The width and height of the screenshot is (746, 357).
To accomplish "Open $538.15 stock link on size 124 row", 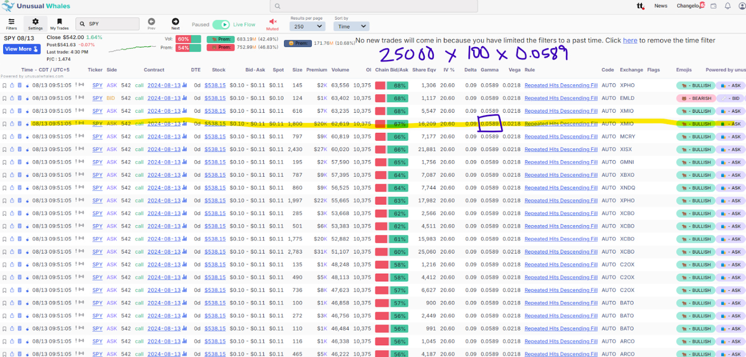I will pyautogui.click(x=215, y=98).
